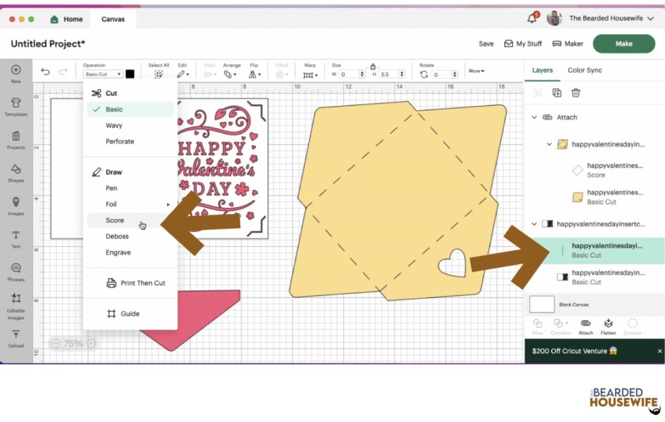Image resolution: width=665 pixels, height=422 pixels.
Task: Expand The Bearded Housewife account menu
Action: (650, 19)
